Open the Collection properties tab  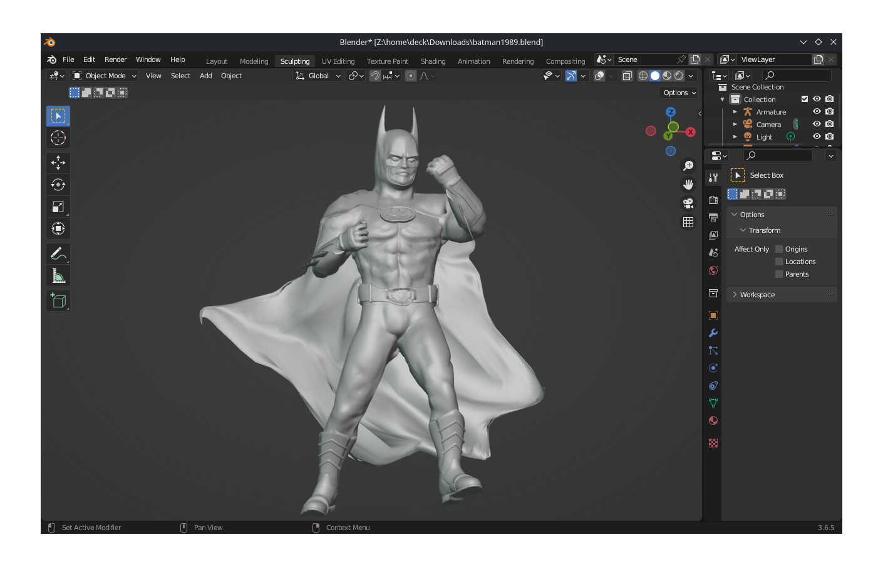click(713, 293)
